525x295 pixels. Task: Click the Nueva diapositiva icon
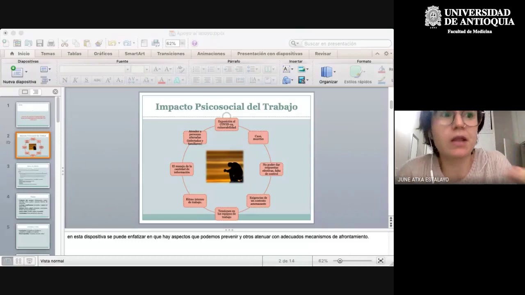click(17, 72)
